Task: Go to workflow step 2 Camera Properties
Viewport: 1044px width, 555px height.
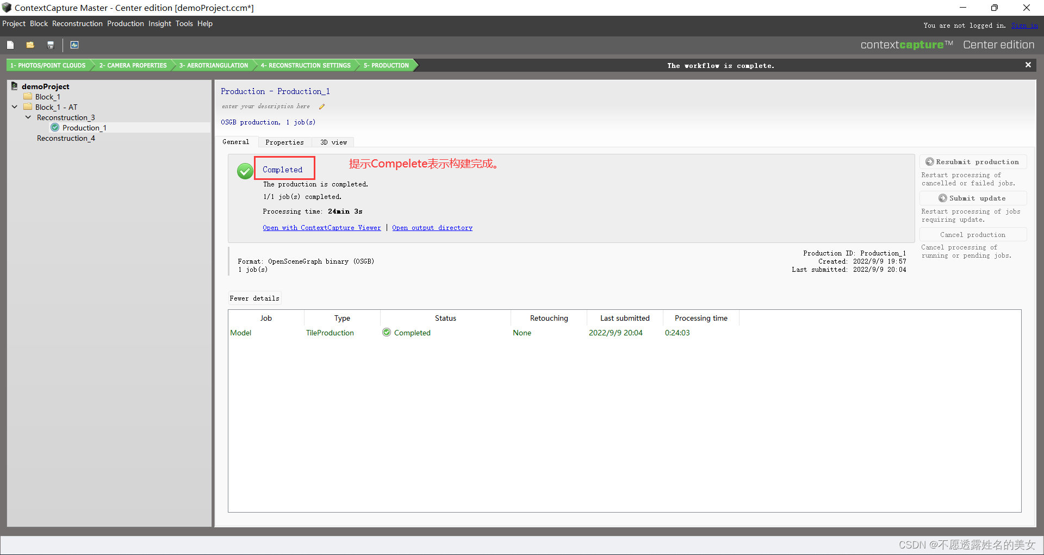Action: click(133, 65)
